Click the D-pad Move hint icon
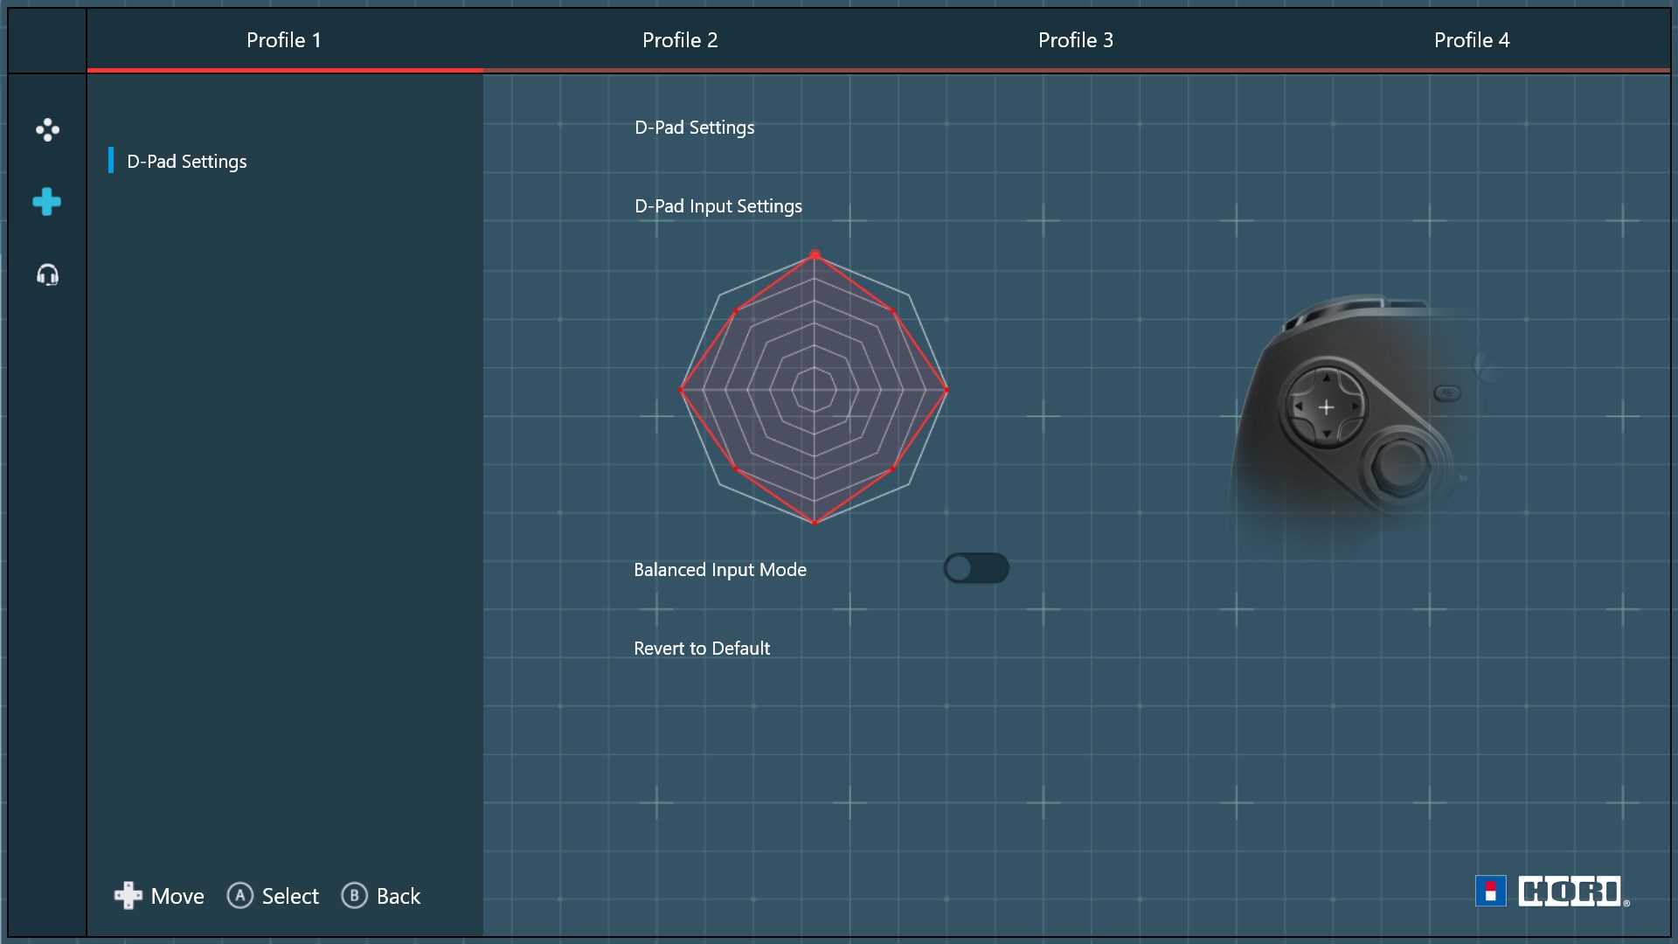The height and width of the screenshot is (944, 1678). pyautogui.click(x=128, y=895)
